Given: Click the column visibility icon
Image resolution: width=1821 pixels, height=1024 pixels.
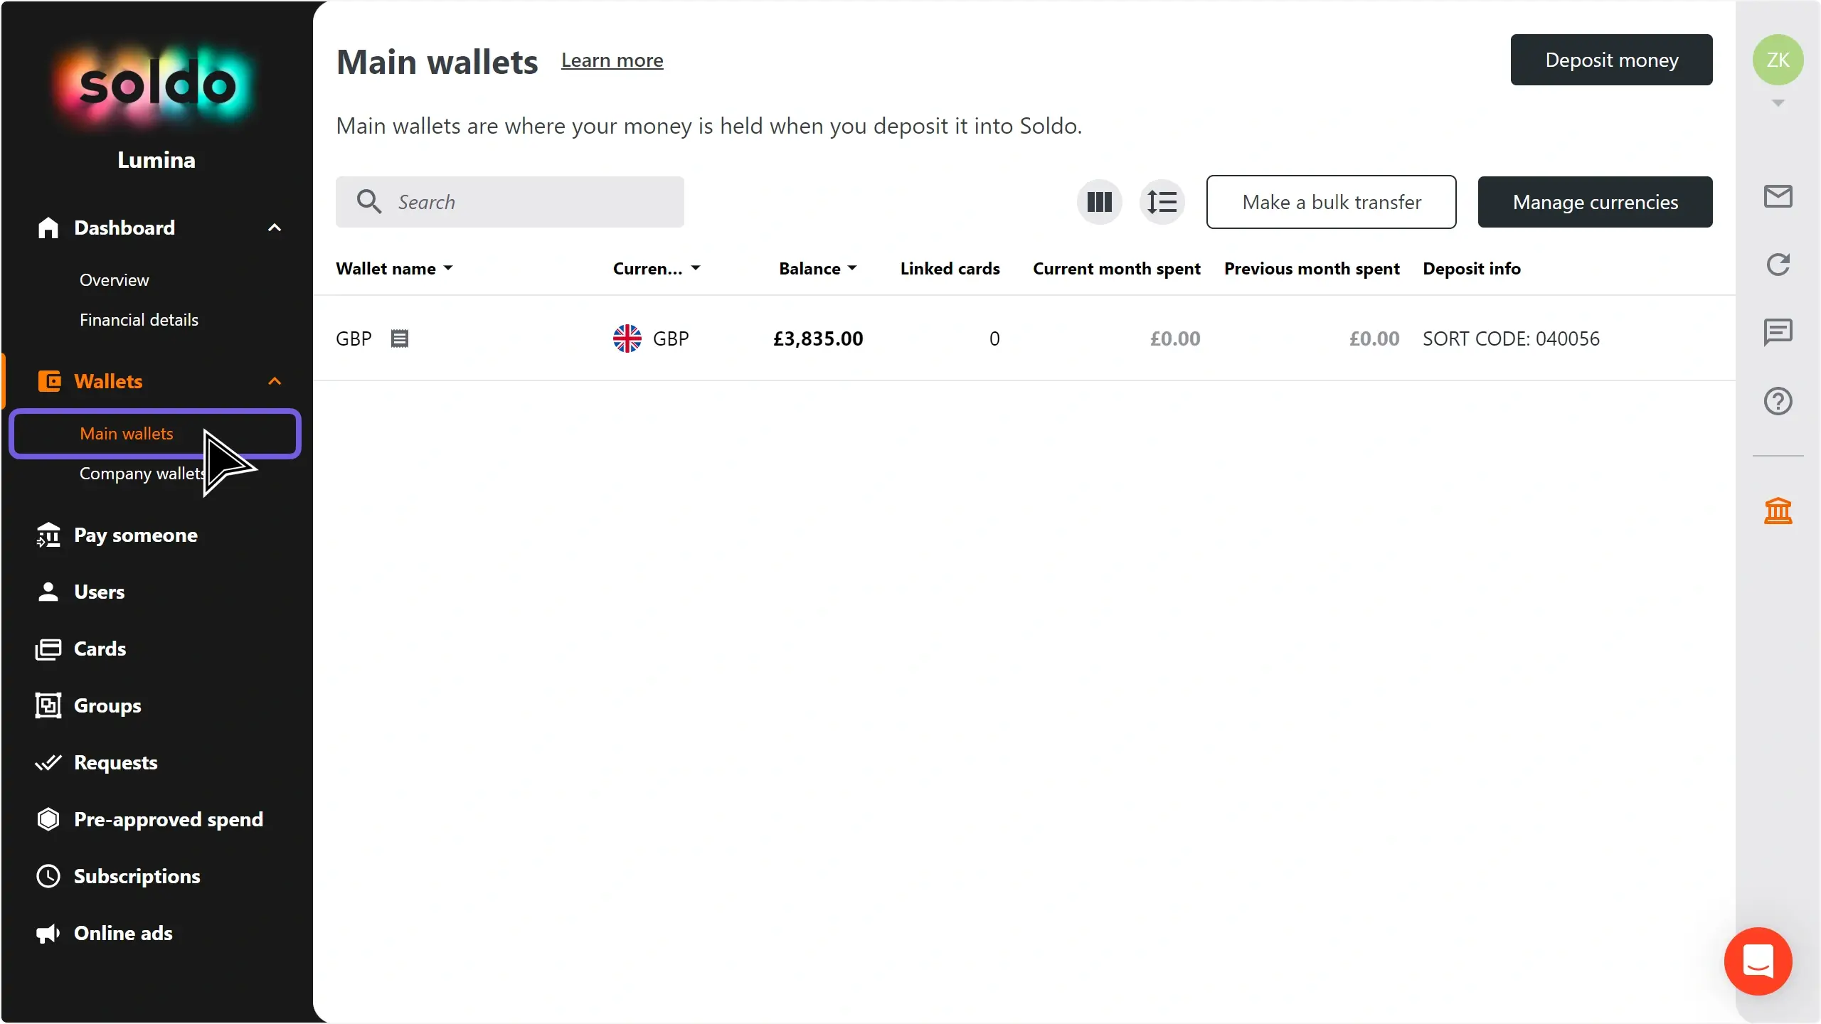Looking at the screenshot, I should point(1099,202).
